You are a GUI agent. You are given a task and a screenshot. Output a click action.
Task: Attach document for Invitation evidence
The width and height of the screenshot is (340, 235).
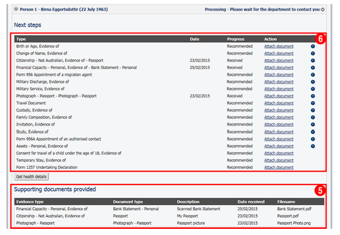[279, 125]
